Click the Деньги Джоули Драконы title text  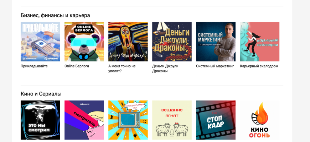tap(165, 69)
